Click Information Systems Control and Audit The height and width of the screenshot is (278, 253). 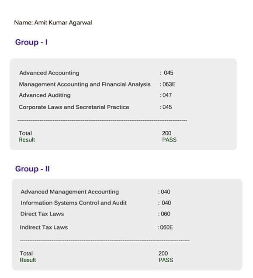point(73,203)
